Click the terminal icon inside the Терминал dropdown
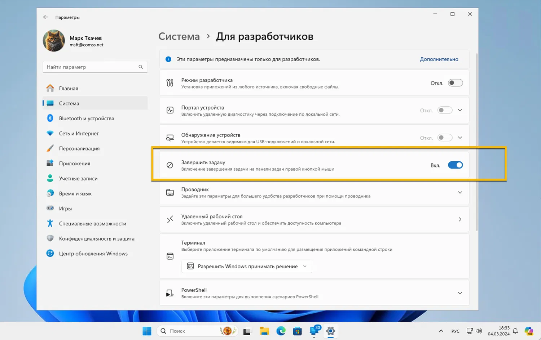Screen dimensions: 541x340 point(190,266)
